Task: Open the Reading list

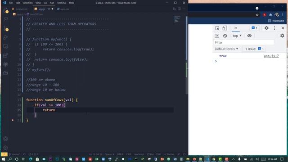Action: point(276,21)
